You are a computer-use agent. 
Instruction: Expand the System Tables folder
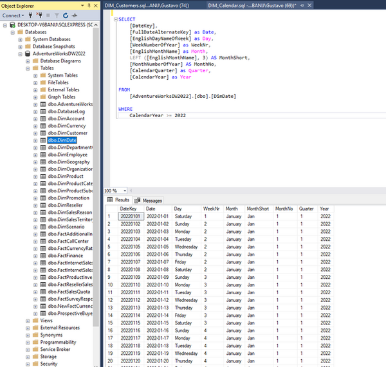pos(35,75)
